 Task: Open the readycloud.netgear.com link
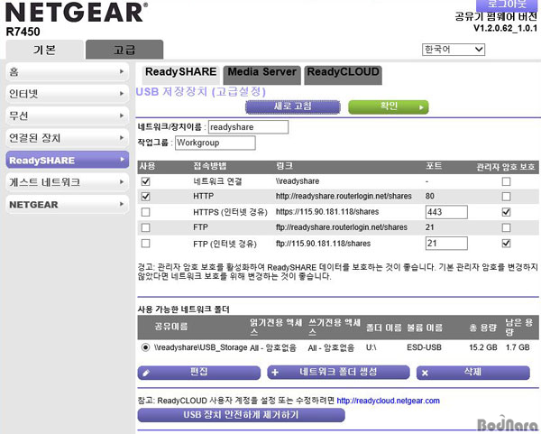pos(388,401)
